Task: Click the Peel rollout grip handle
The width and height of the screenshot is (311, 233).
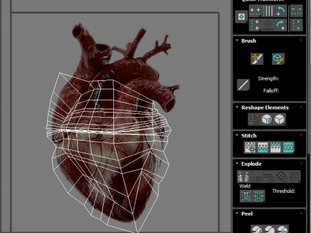Action: pyautogui.click(x=301, y=213)
